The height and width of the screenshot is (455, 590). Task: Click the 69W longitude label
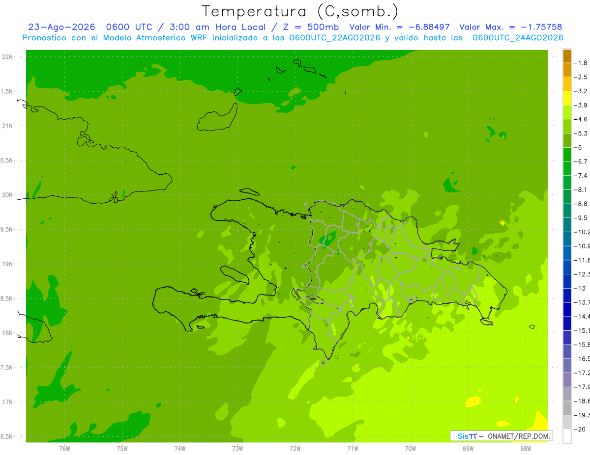468,448
